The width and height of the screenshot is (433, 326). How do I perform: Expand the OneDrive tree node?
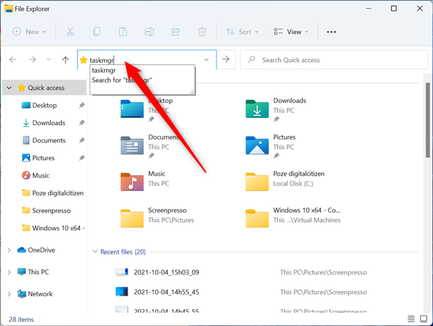click(9, 250)
